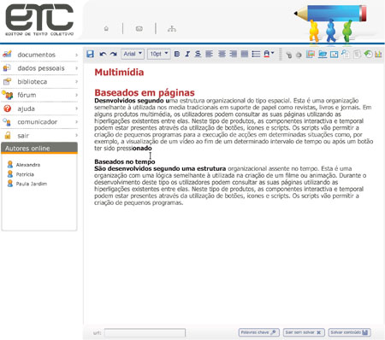The width and height of the screenshot is (385, 340).
Task: Click the bar chart toolbar icon
Action: point(378,54)
